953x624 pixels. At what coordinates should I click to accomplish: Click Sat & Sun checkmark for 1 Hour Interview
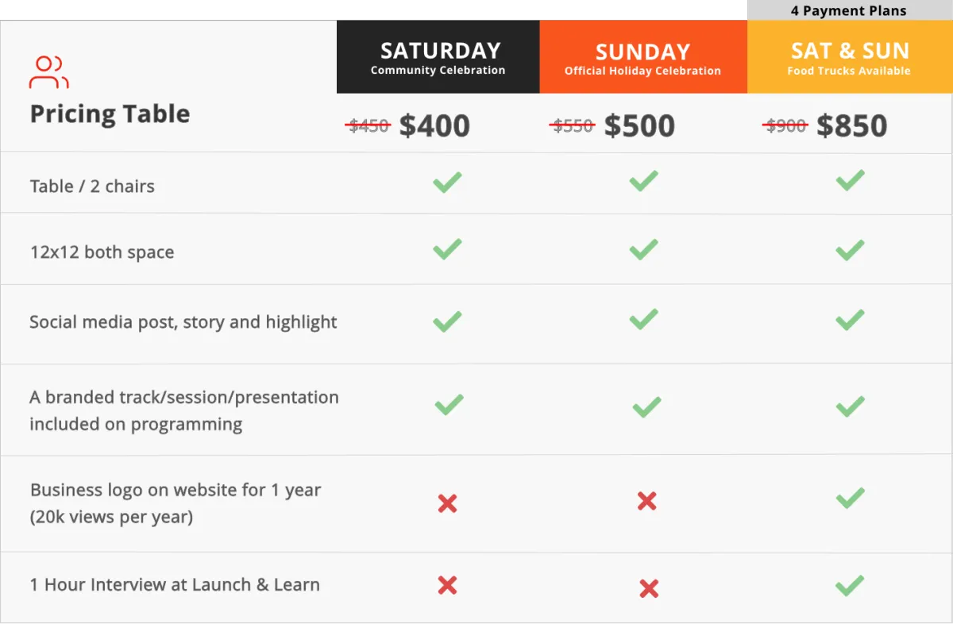point(850,586)
